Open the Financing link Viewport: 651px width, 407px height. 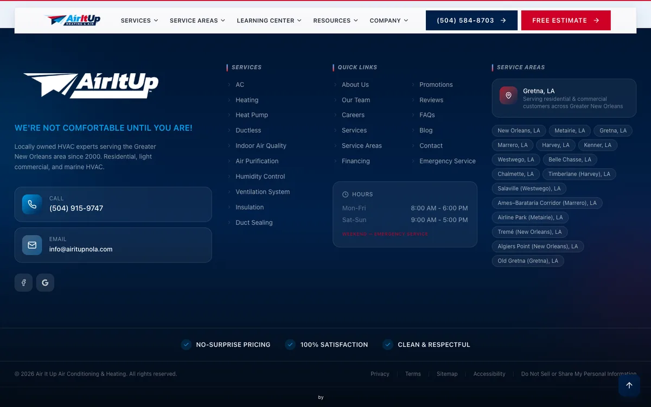coord(356,161)
